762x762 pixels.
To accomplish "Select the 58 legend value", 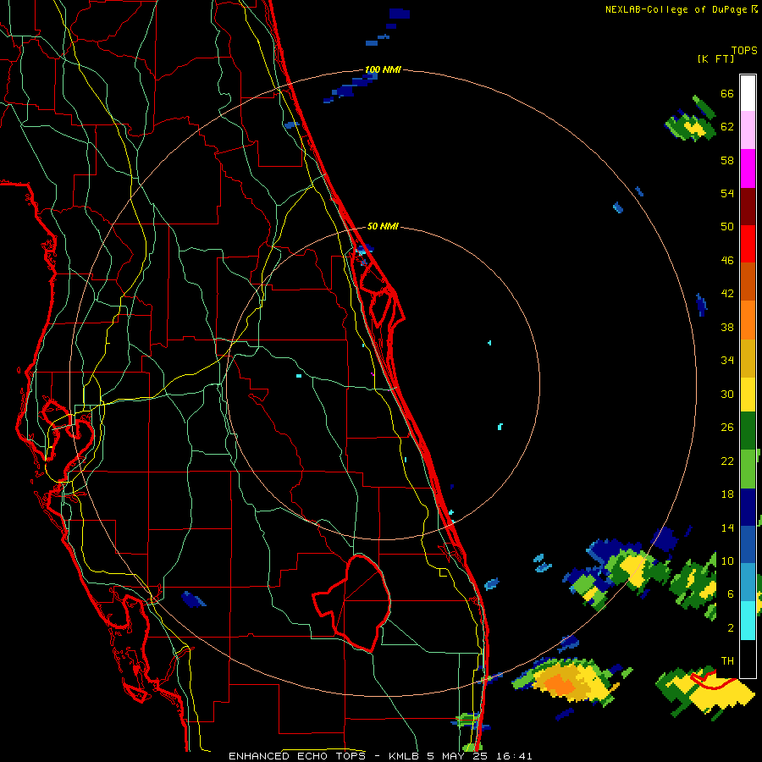I will click(727, 160).
